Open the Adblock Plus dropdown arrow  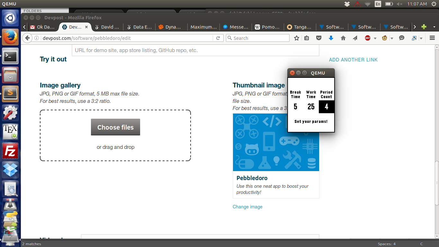click(x=375, y=38)
